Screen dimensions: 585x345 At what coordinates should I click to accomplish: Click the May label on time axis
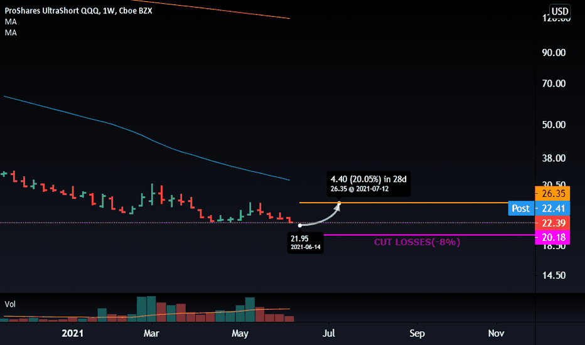(x=240, y=333)
